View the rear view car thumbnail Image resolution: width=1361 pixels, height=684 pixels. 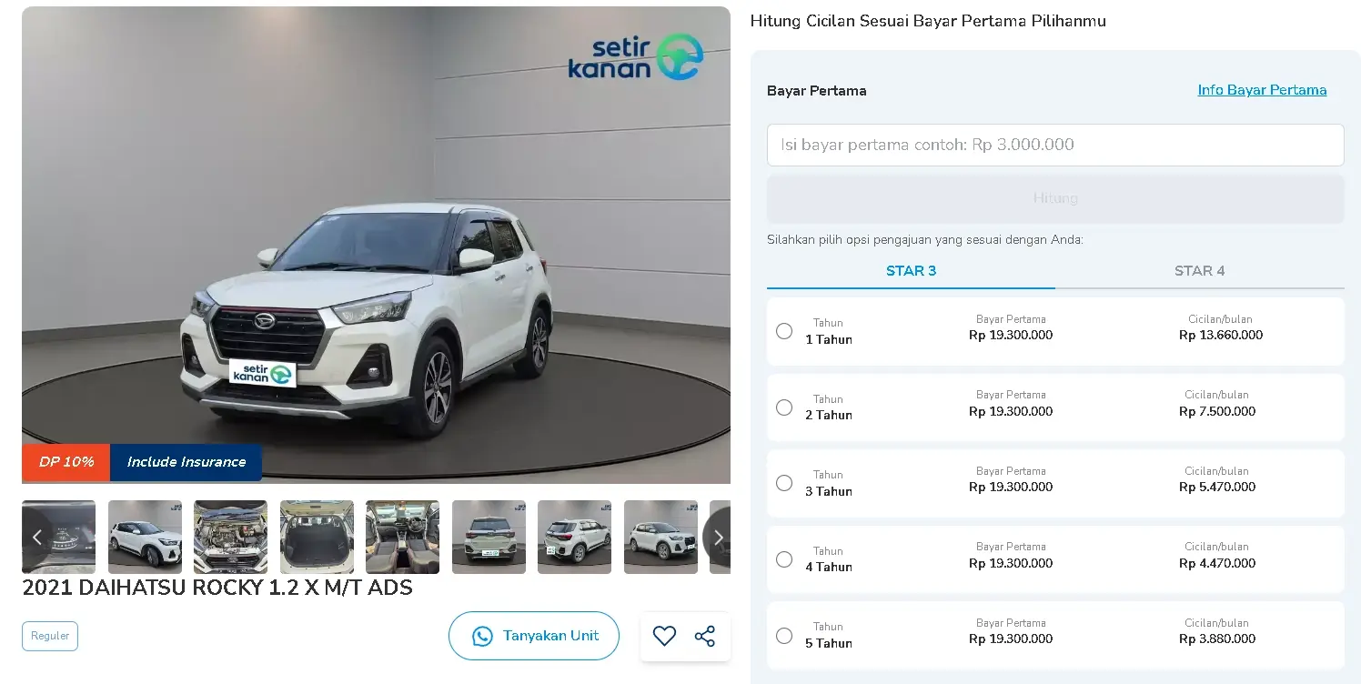(x=489, y=537)
